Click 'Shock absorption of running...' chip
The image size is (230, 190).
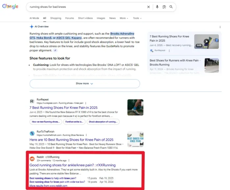click(x=103, y=122)
